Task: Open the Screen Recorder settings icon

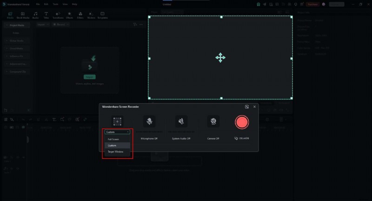Action: 247,107
